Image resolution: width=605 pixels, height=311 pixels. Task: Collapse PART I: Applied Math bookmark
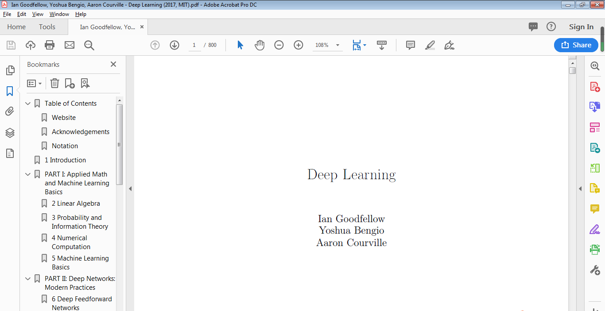click(28, 174)
